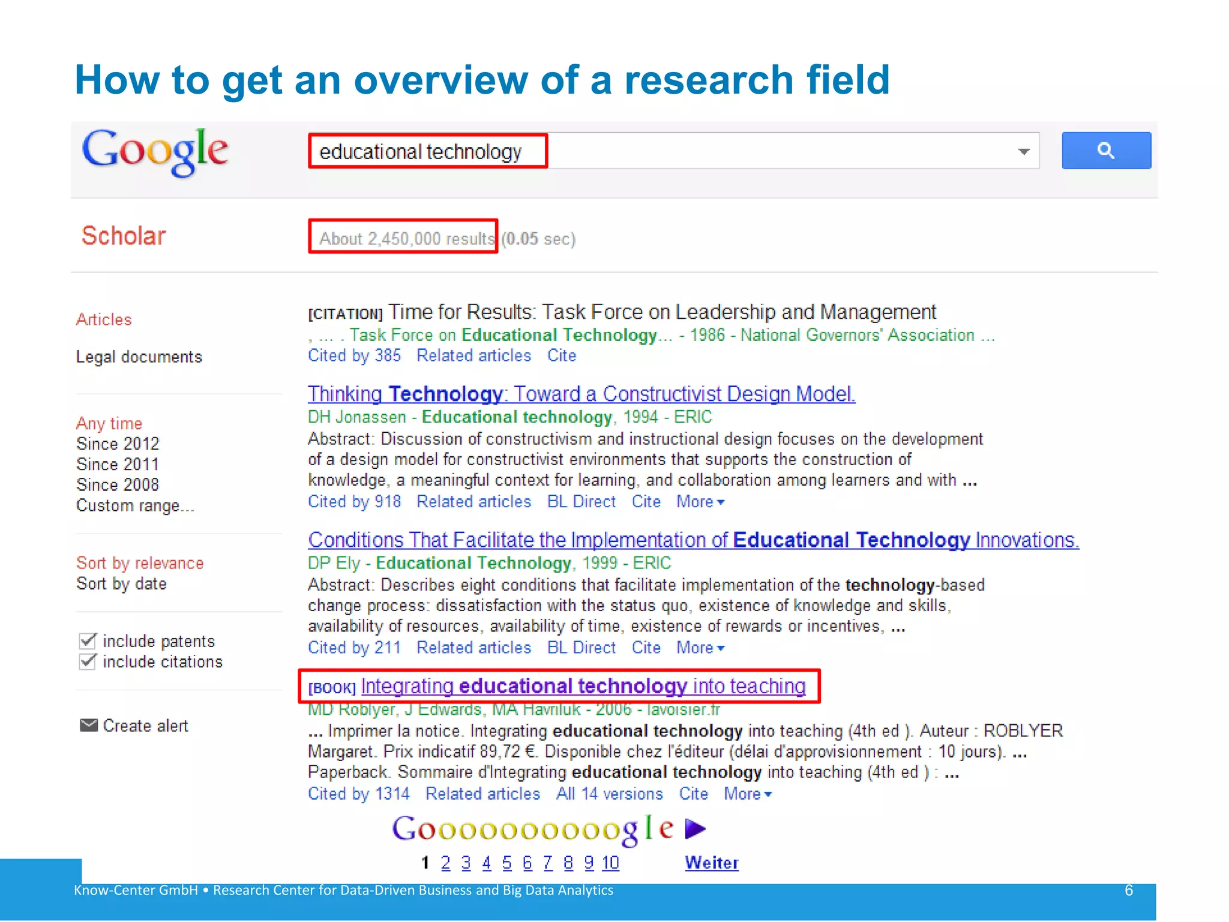Expand the More dropdown under Cited by 1314
Screen dimensions: 1229x922
(748, 794)
